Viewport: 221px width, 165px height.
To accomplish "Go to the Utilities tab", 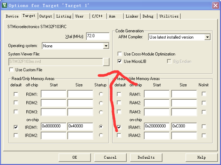I will click(x=169, y=16).
